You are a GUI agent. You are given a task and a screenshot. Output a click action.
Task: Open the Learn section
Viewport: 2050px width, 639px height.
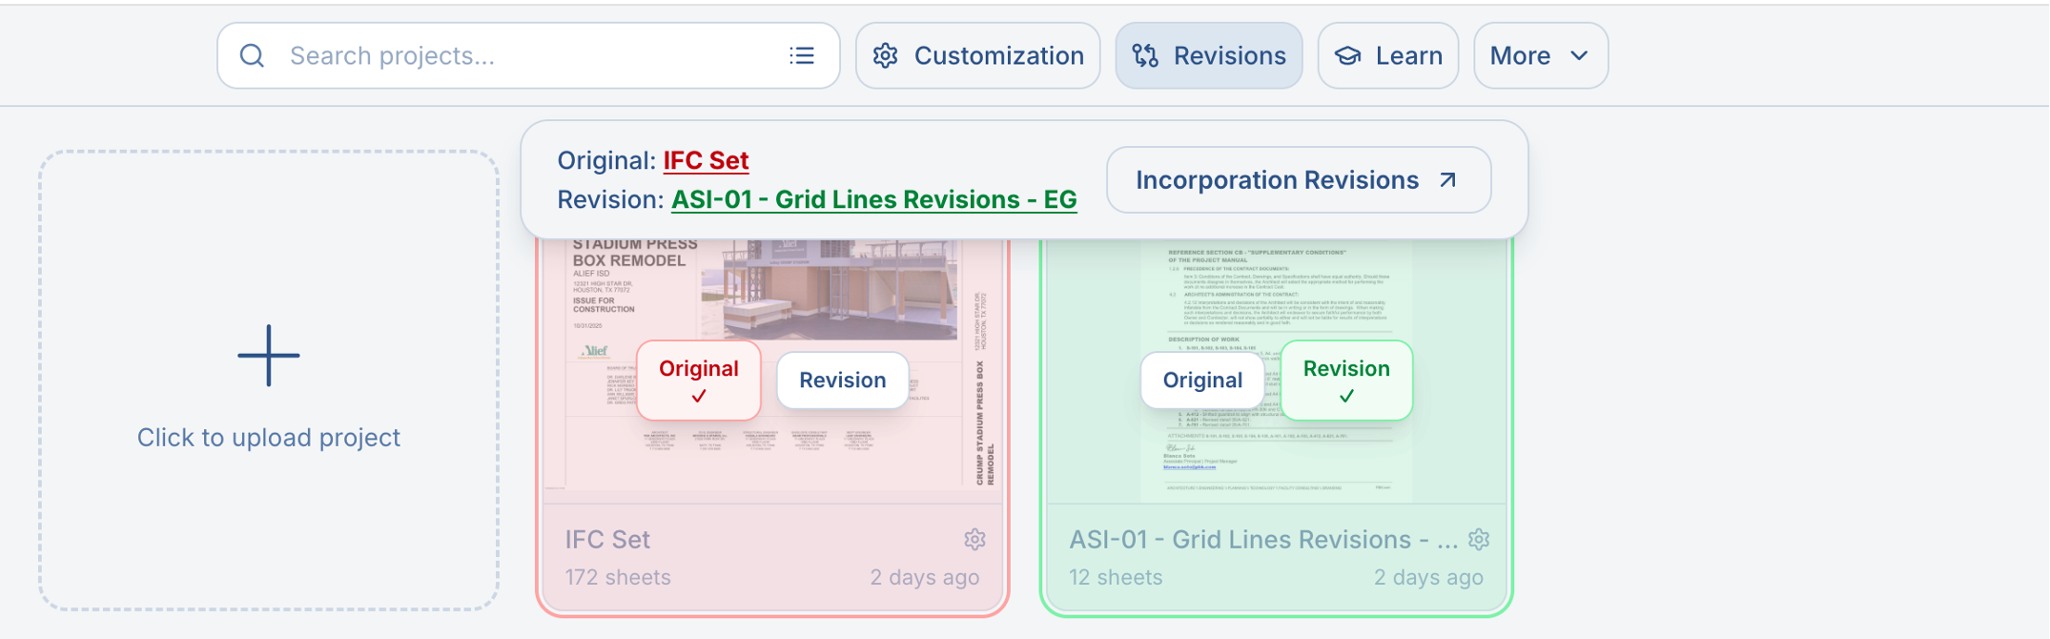pyautogui.click(x=1388, y=56)
